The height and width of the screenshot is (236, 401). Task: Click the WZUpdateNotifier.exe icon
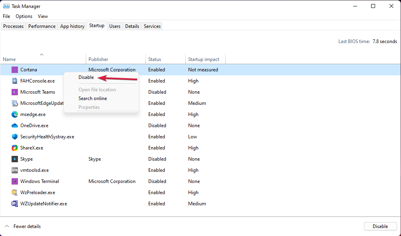tap(15, 204)
